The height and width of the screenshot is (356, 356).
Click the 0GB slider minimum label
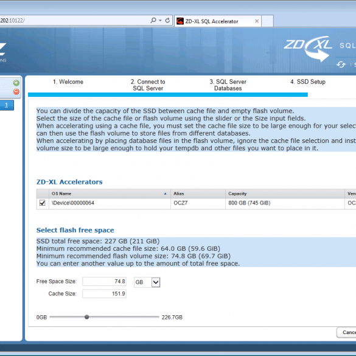(41, 318)
